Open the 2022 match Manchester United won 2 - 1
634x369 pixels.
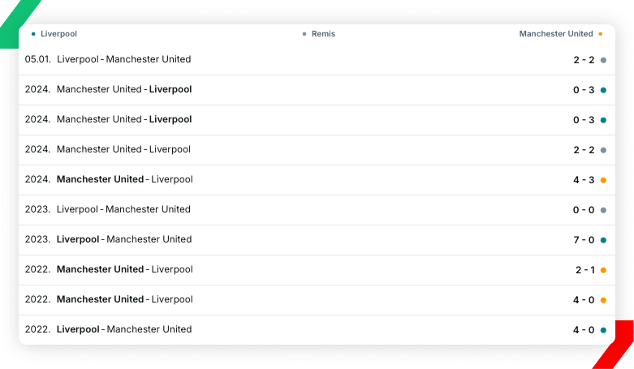pyautogui.click(x=124, y=269)
